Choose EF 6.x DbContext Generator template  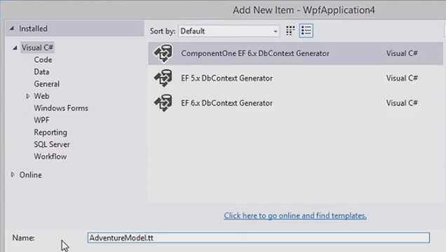[295, 103]
